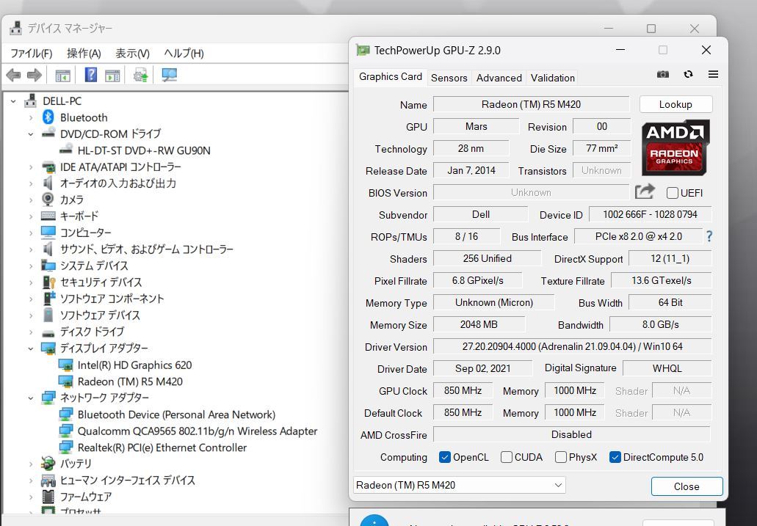Click the Device Manager title bar icon
Image resolution: width=757 pixels, height=526 pixels.
15,29
